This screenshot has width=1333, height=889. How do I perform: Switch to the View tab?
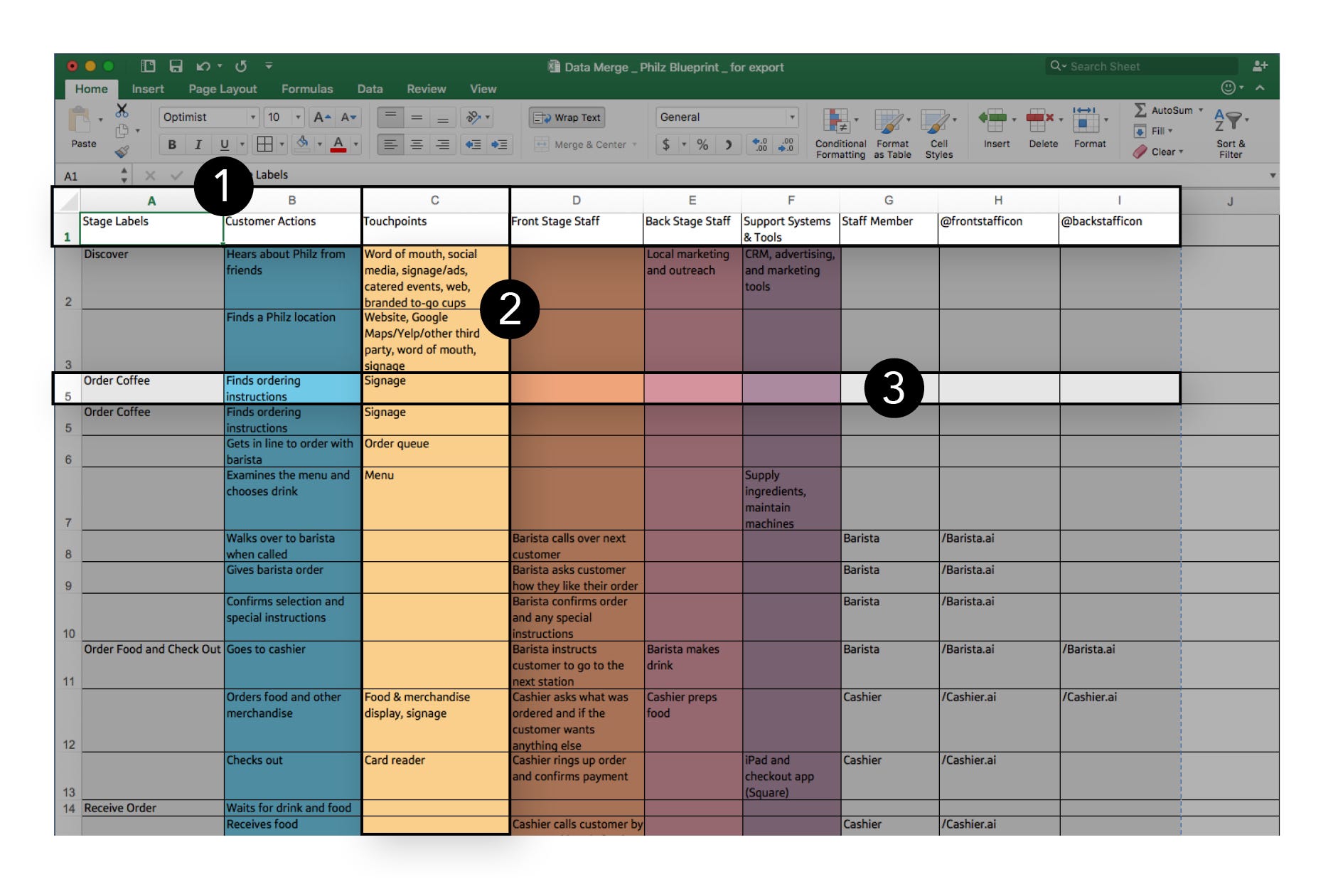click(483, 89)
